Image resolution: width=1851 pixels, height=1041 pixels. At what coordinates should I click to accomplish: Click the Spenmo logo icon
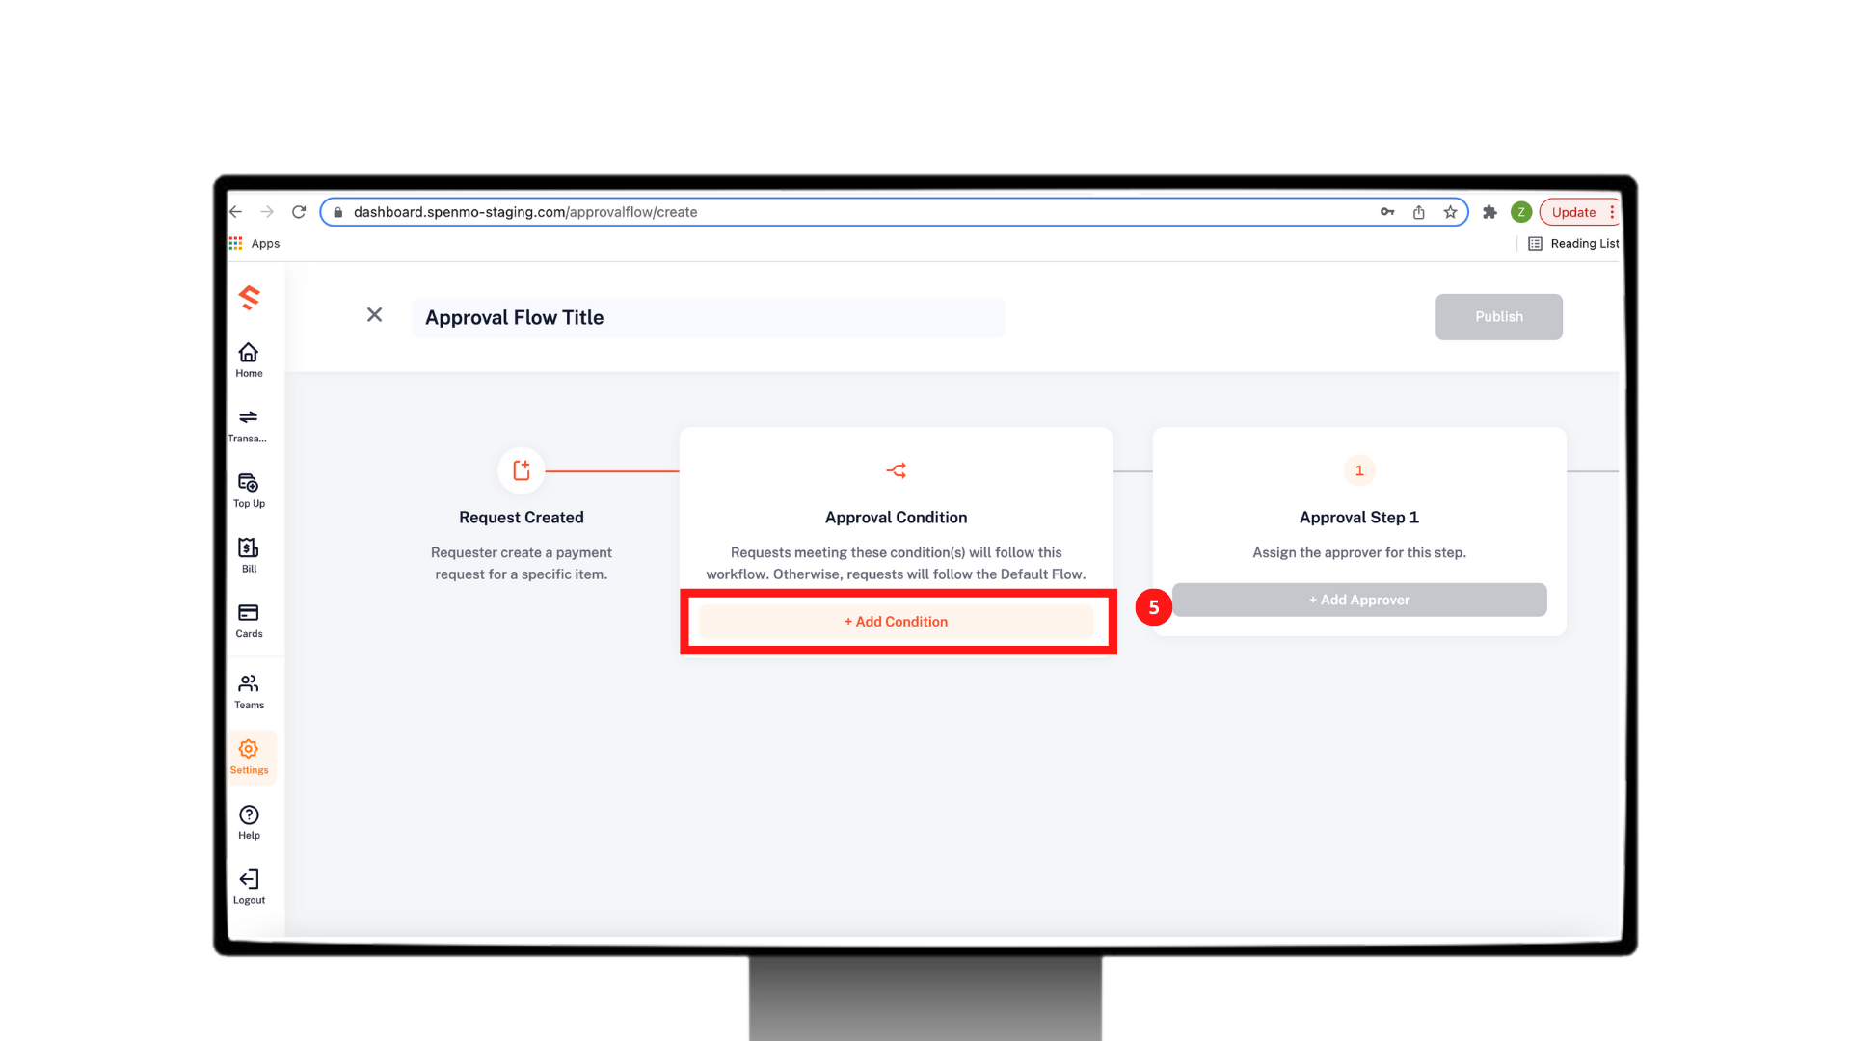pyautogui.click(x=250, y=298)
